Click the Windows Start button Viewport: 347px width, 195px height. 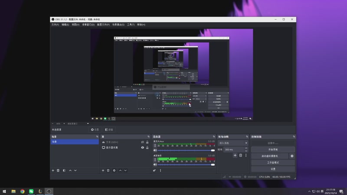tap(4, 192)
